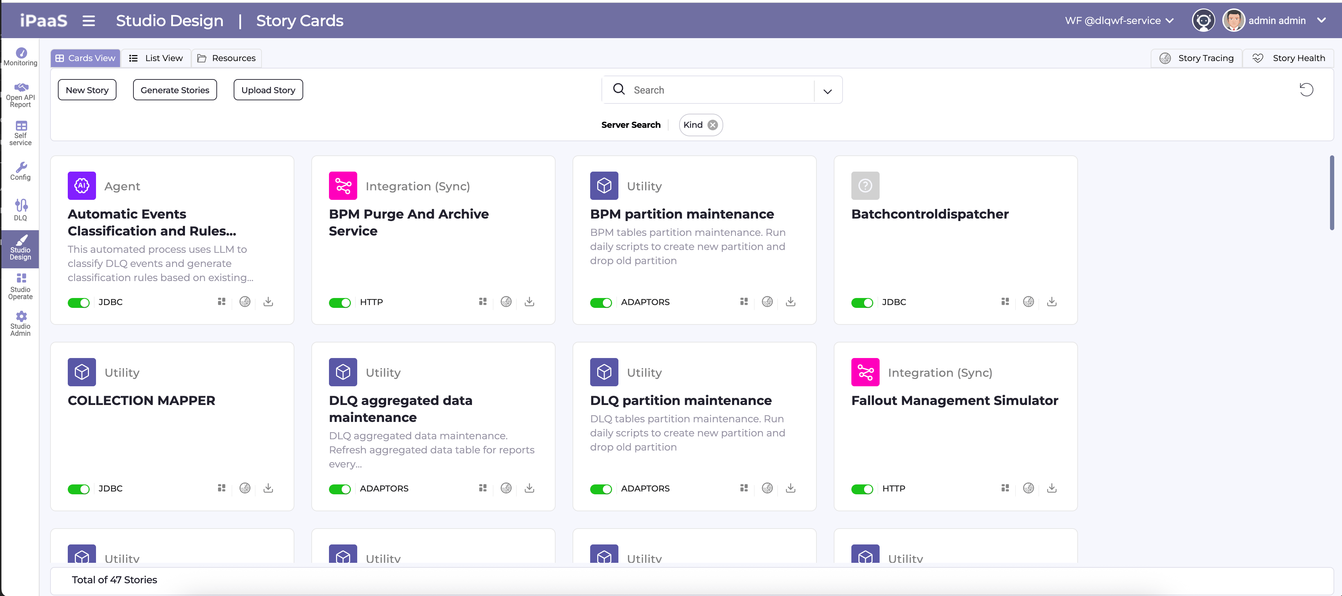Click the vertical scrollbar on story cards
Viewport: 1342px width, 596px height.
click(x=1331, y=193)
